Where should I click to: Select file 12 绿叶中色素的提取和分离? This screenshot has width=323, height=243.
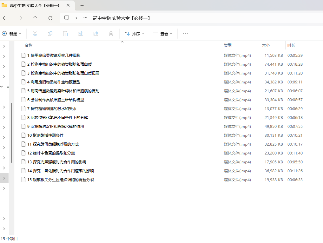point(51,153)
